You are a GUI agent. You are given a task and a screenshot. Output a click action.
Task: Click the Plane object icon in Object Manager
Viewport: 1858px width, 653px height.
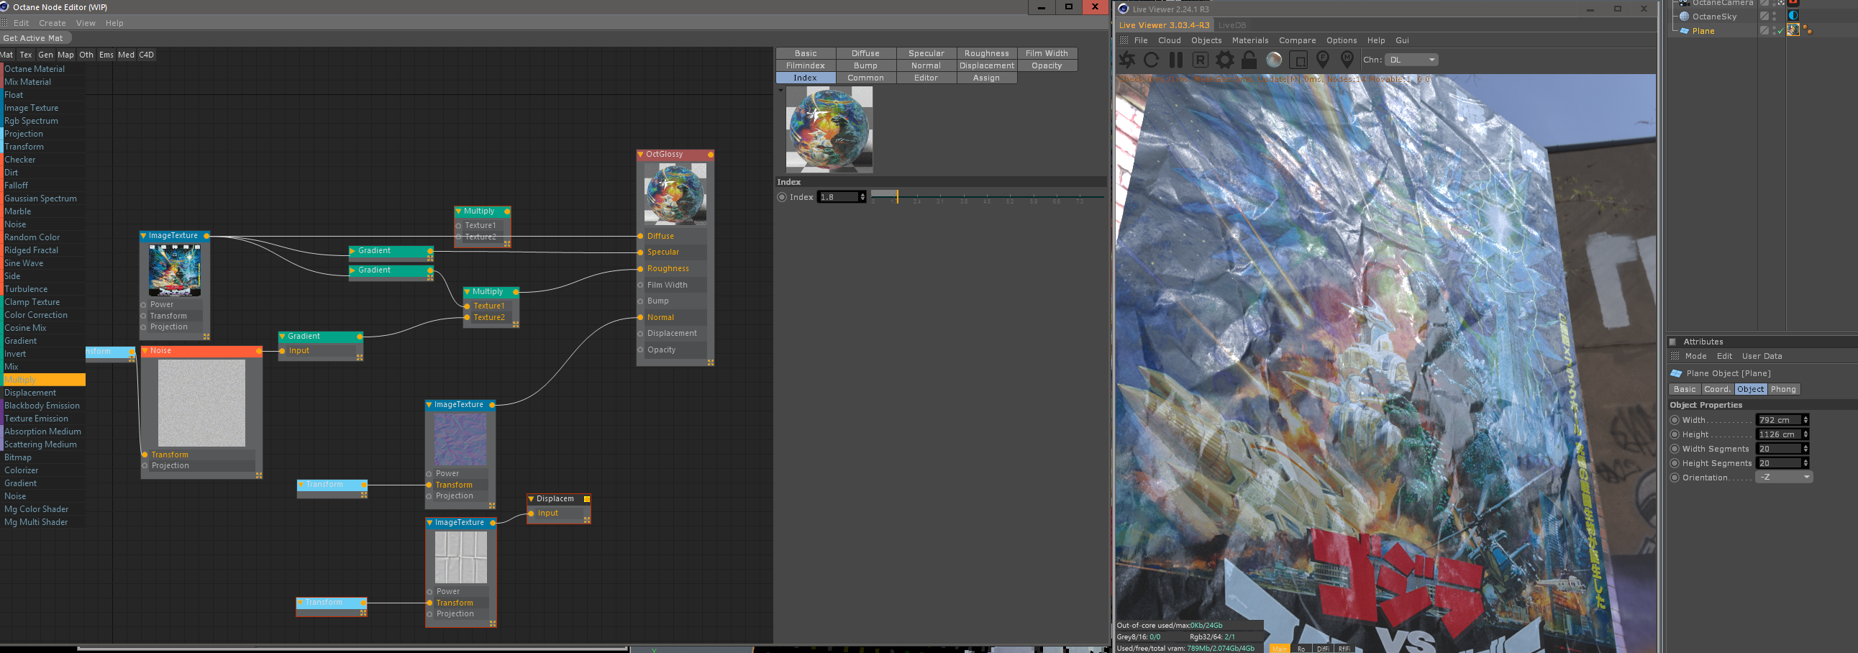point(1684,31)
